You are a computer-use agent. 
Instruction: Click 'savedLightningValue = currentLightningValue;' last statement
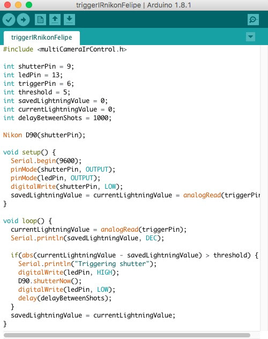point(93,315)
